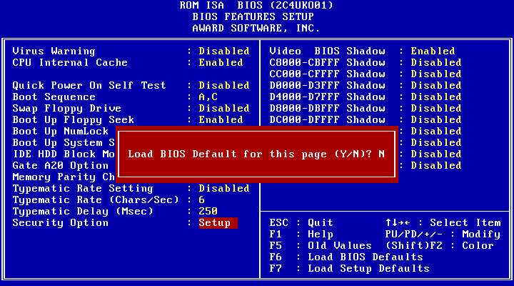Click the F1 Help legend entry
The image size is (514, 286).
point(301,235)
